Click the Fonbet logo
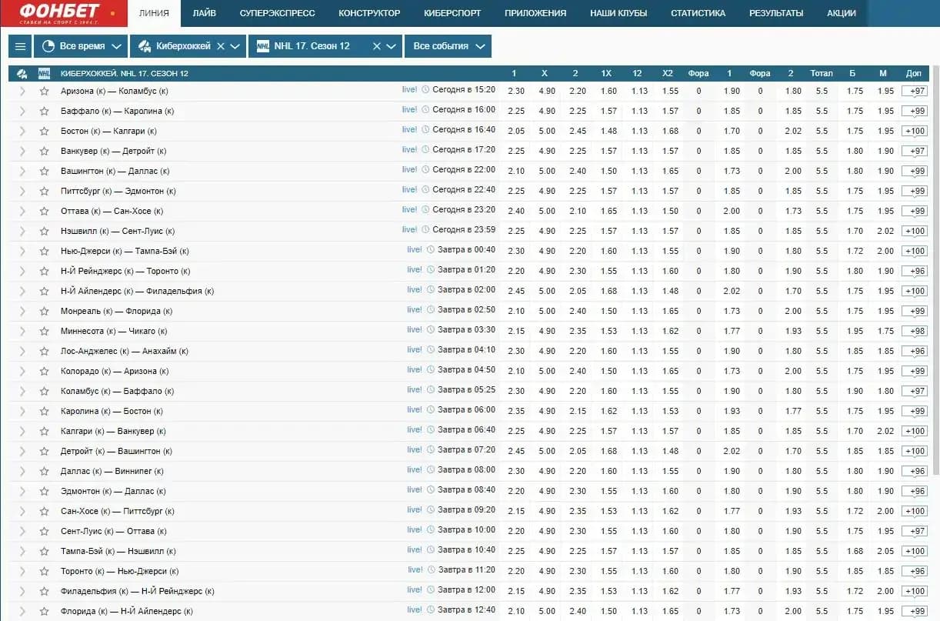940x621 pixels. pyautogui.click(x=65, y=13)
